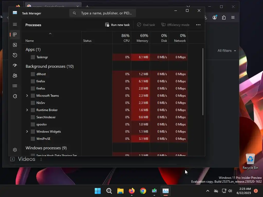Show hidden system tray icons chevron
The width and height of the screenshot is (263, 197).
click(x=208, y=191)
